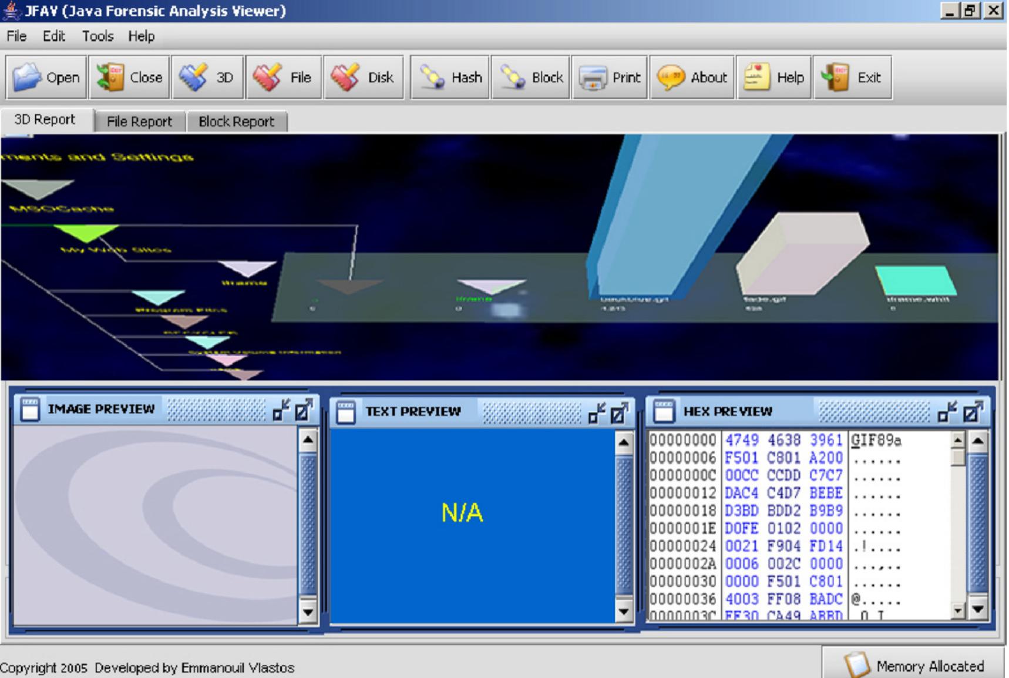1009x678 pixels.
Task: Select the File analysis tool
Action: 284,77
